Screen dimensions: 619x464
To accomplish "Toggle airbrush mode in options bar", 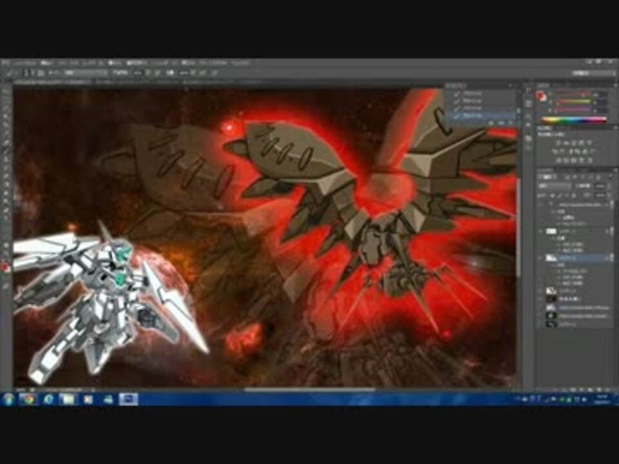I will (202, 73).
